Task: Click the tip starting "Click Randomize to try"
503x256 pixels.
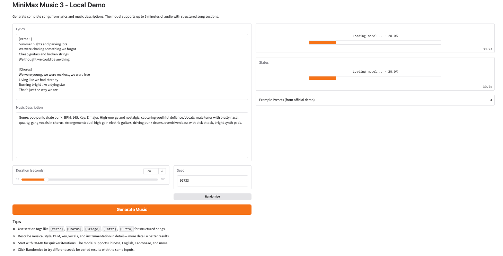Action: coord(76,250)
